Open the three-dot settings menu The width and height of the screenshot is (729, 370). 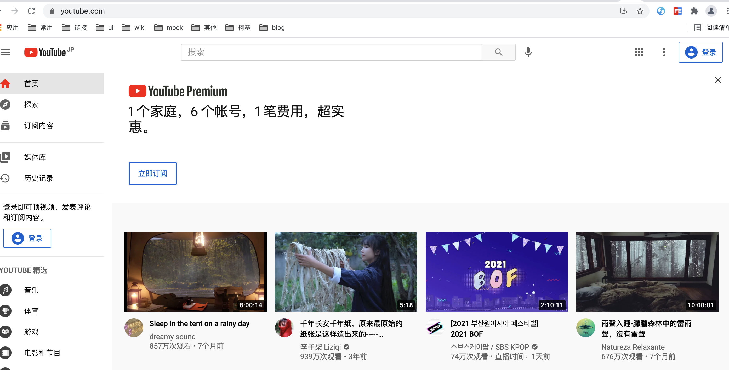[x=664, y=52]
